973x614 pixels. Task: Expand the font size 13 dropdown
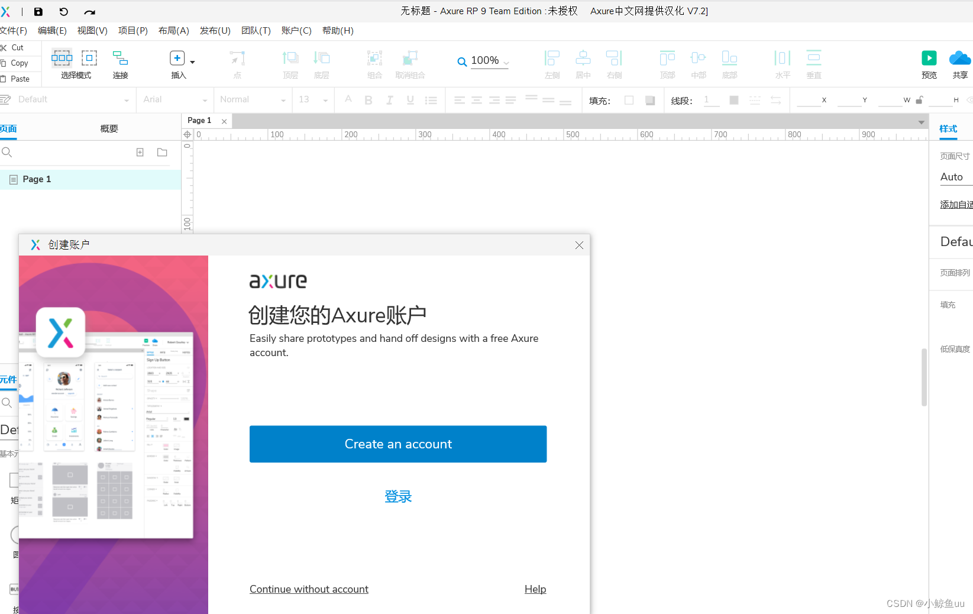tap(313, 99)
